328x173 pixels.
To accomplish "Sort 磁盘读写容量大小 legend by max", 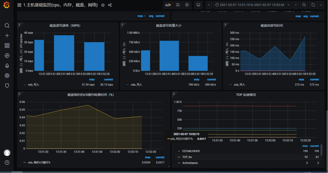I will click(x=197, y=79).
